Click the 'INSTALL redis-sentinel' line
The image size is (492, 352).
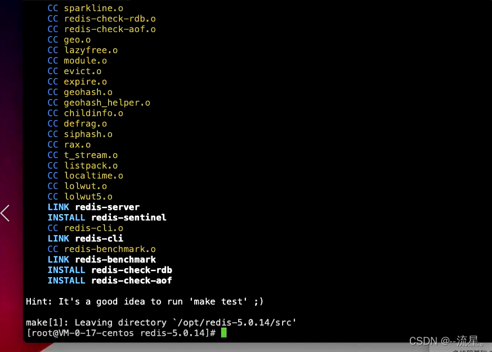coord(107,218)
